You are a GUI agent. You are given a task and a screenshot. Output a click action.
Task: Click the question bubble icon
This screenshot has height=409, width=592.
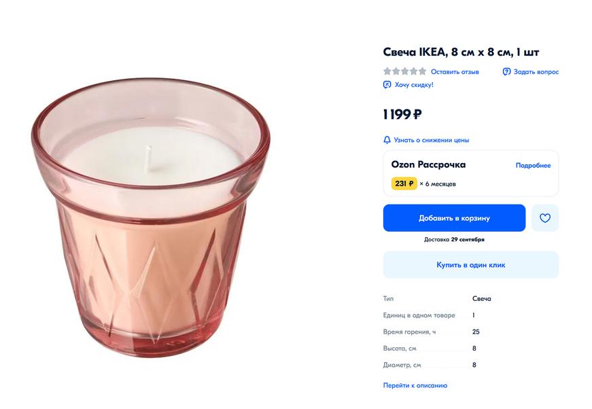[x=506, y=71]
